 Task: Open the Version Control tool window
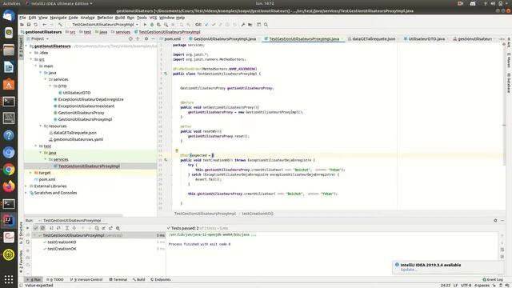tap(86, 280)
